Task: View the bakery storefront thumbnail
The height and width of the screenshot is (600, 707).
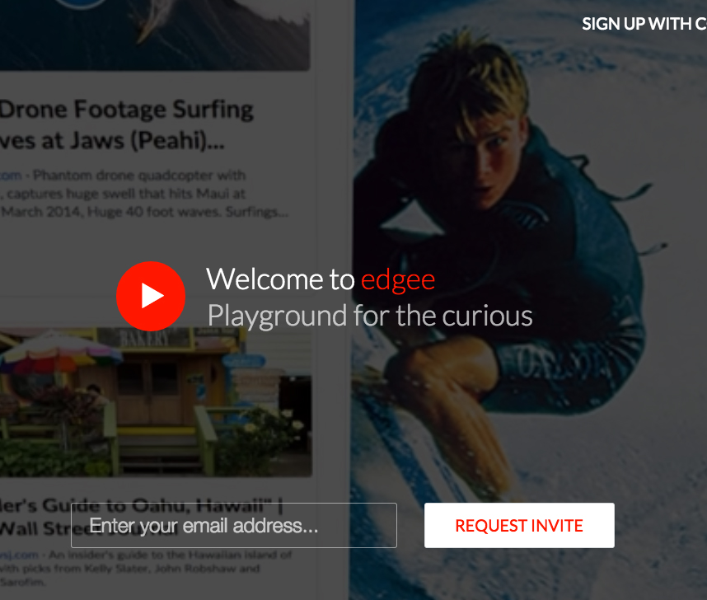Action: pos(156,402)
